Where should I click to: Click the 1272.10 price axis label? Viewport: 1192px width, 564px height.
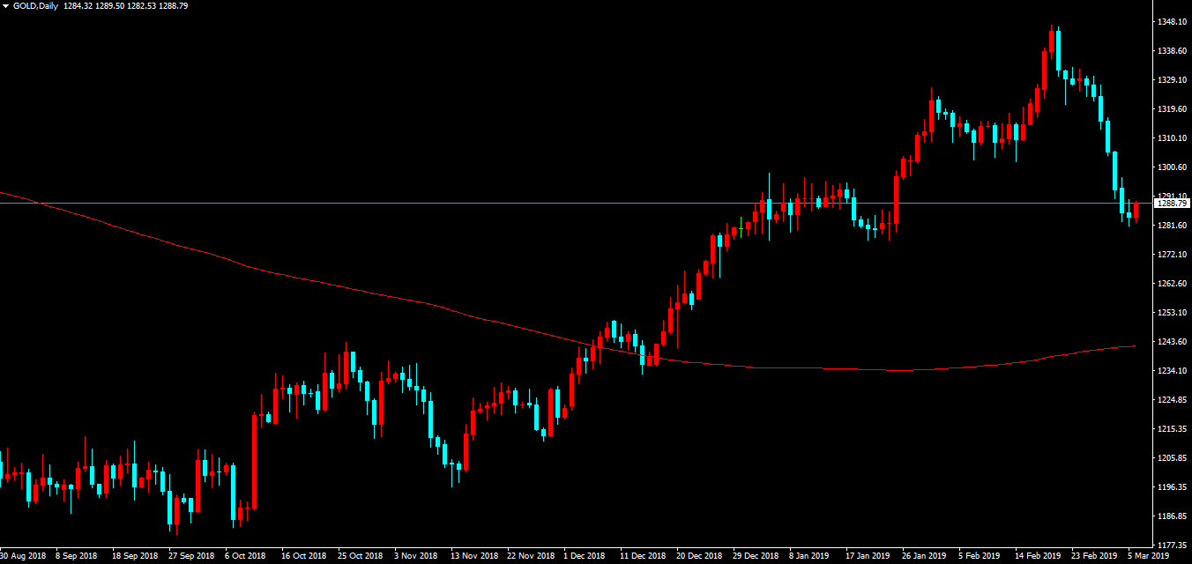tap(1170, 254)
